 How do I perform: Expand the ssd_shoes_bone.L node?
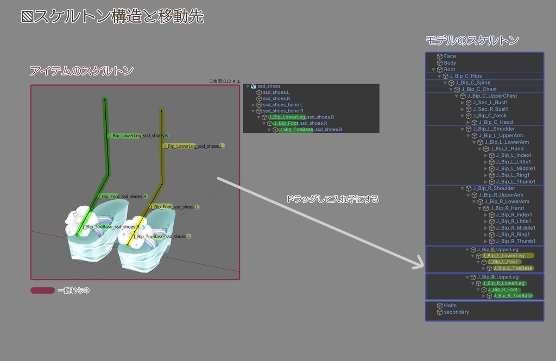(253, 105)
